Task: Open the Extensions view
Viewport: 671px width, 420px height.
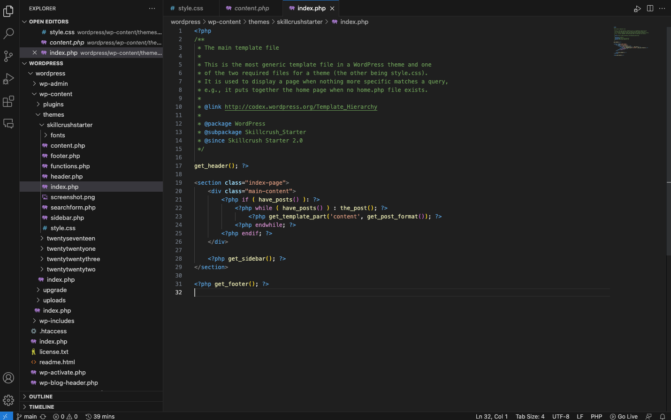Action: pos(8,101)
